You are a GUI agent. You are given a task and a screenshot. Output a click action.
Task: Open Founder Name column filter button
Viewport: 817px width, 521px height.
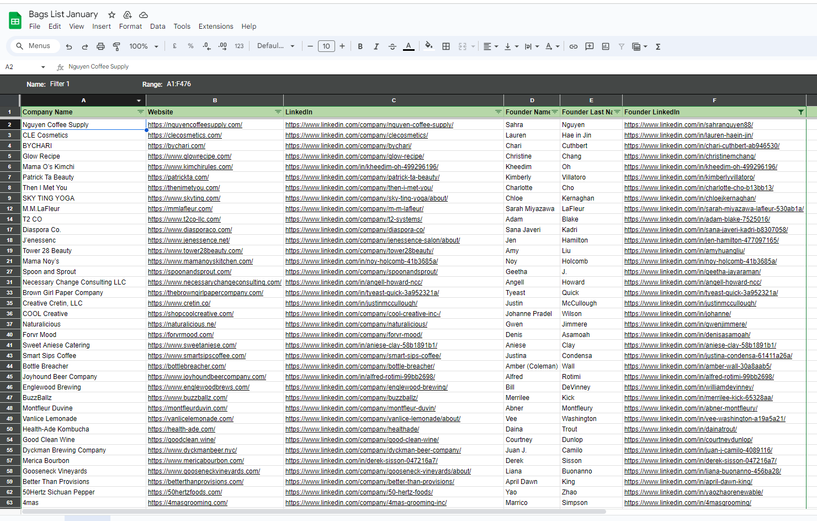point(555,112)
